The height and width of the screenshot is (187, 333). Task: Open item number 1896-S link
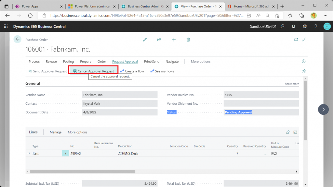(x=75, y=153)
